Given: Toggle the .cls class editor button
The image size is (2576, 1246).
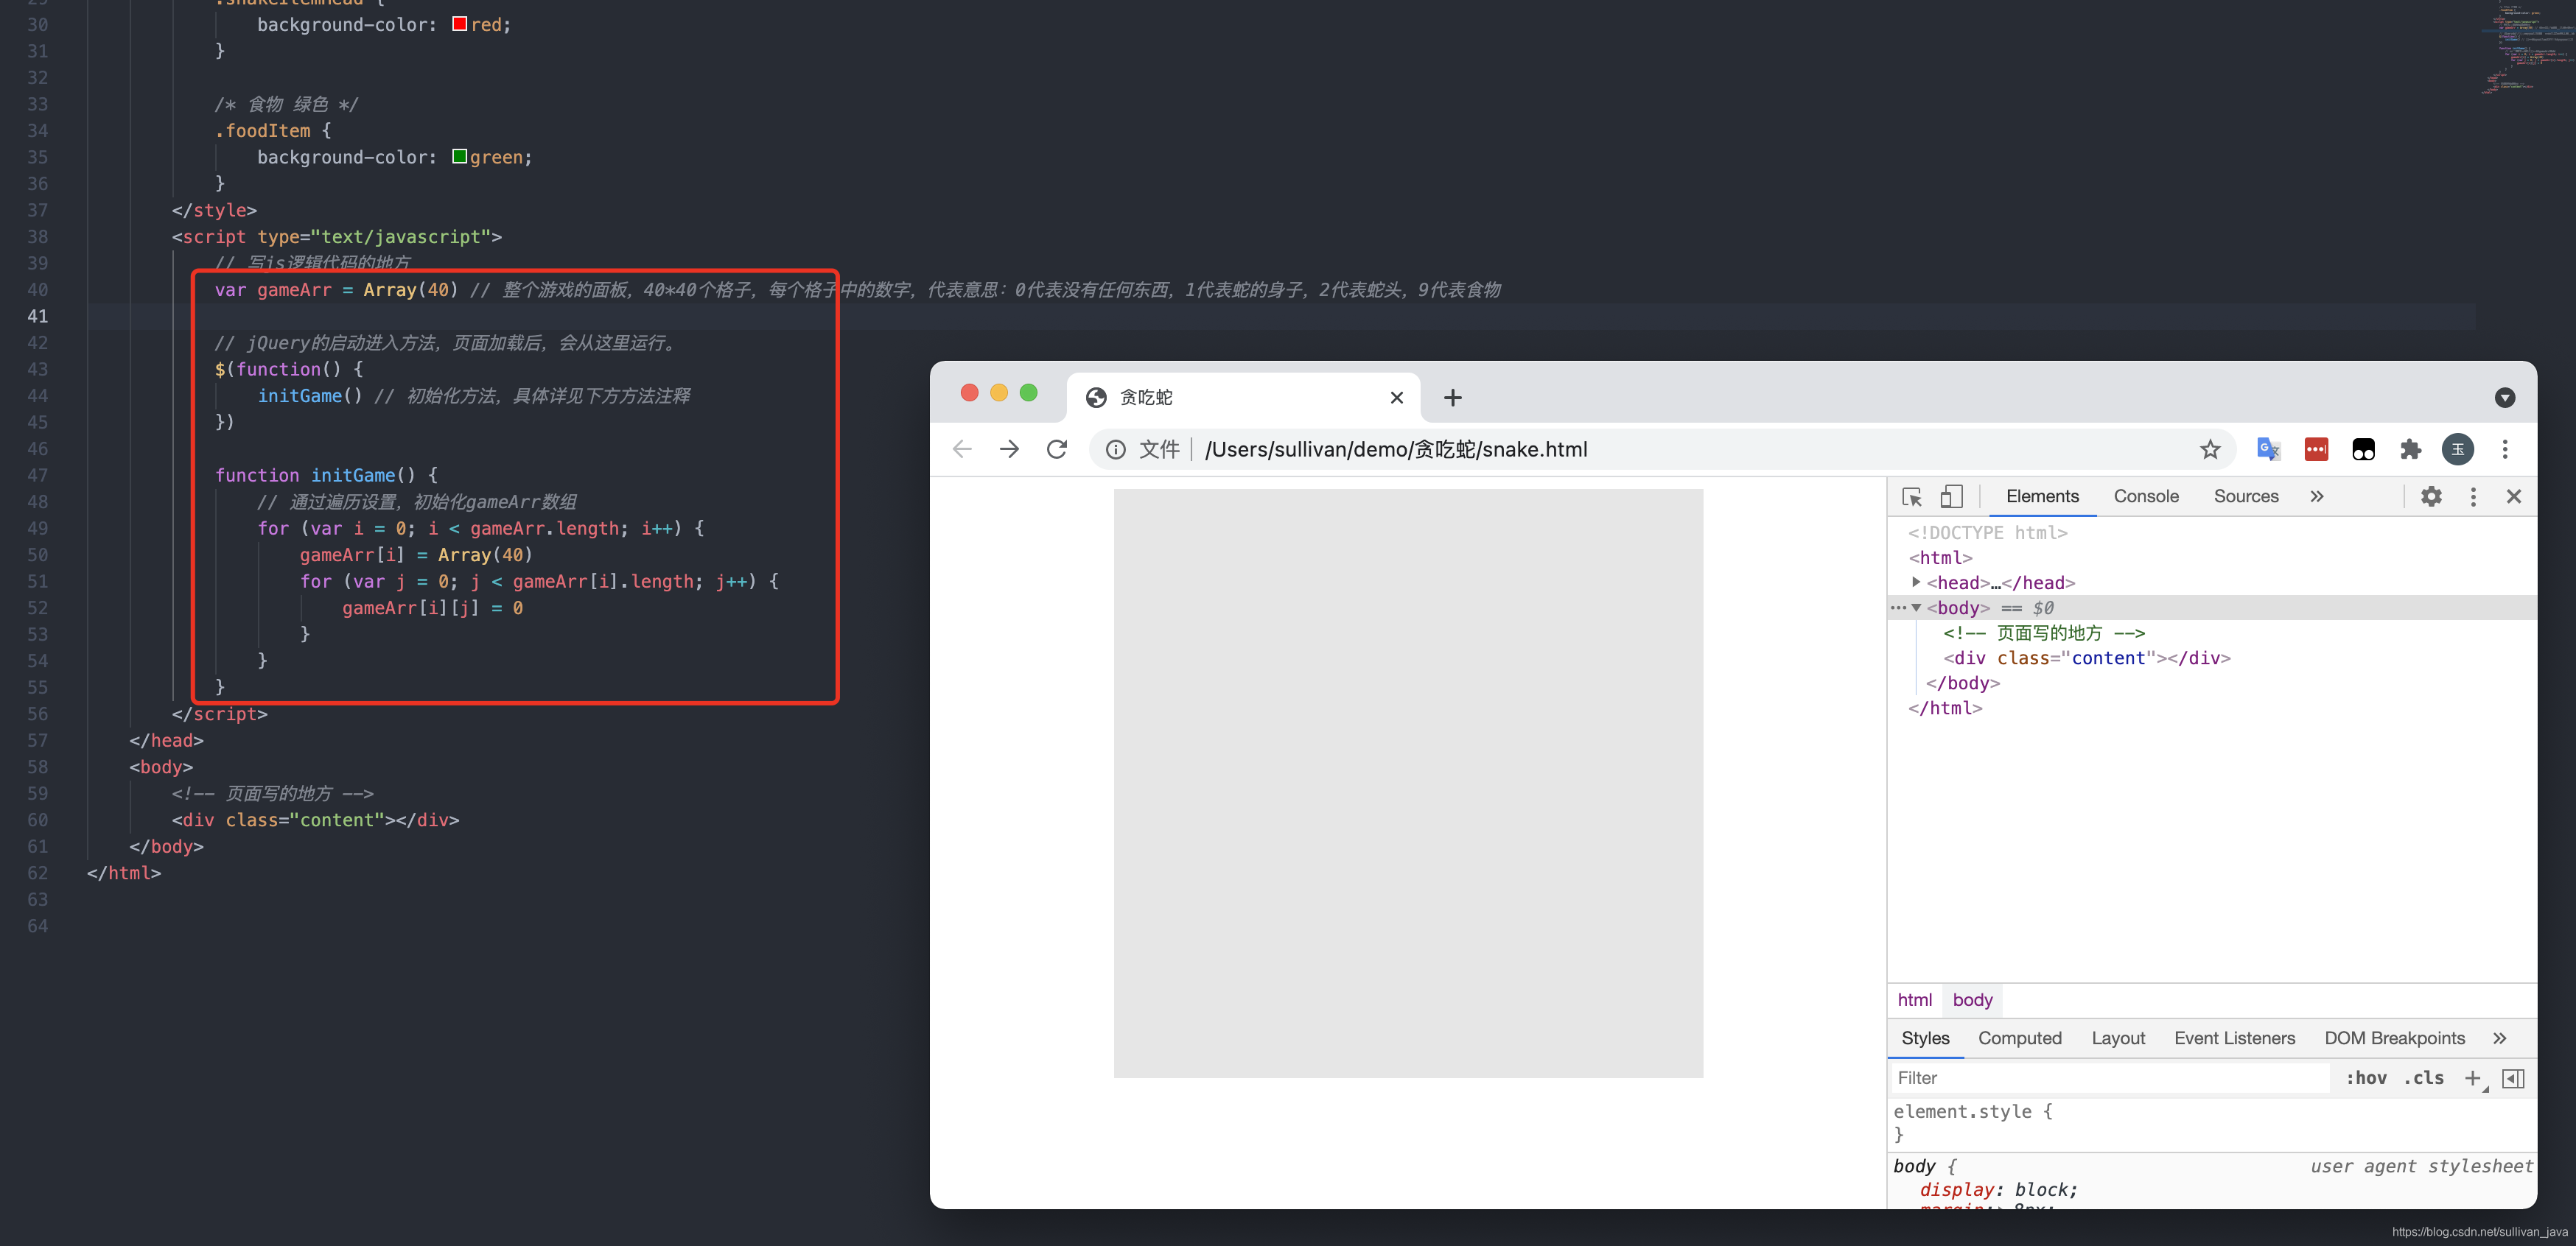Looking at the screenshot, I should pos(2424,1078).
